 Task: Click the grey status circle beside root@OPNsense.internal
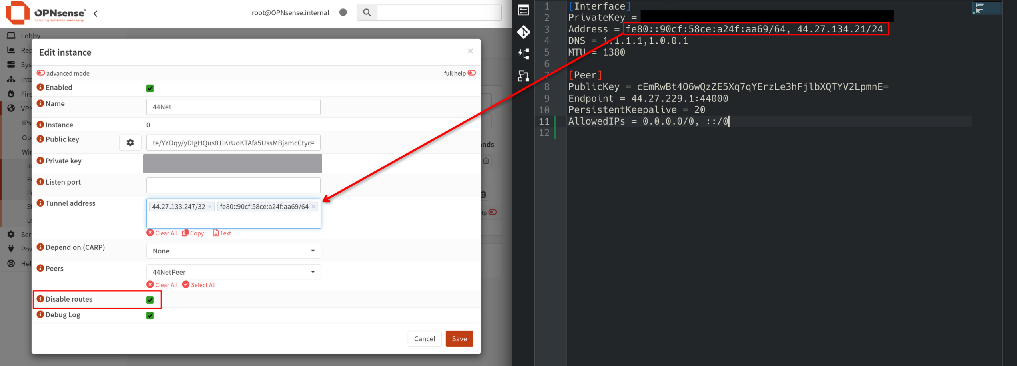point(343,12)
